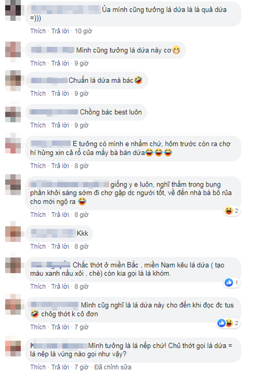Open reactions on 'Mình cũg nghĩ là lá dứa' comment
Screen dimensions: 259x373
coord(228,323)
